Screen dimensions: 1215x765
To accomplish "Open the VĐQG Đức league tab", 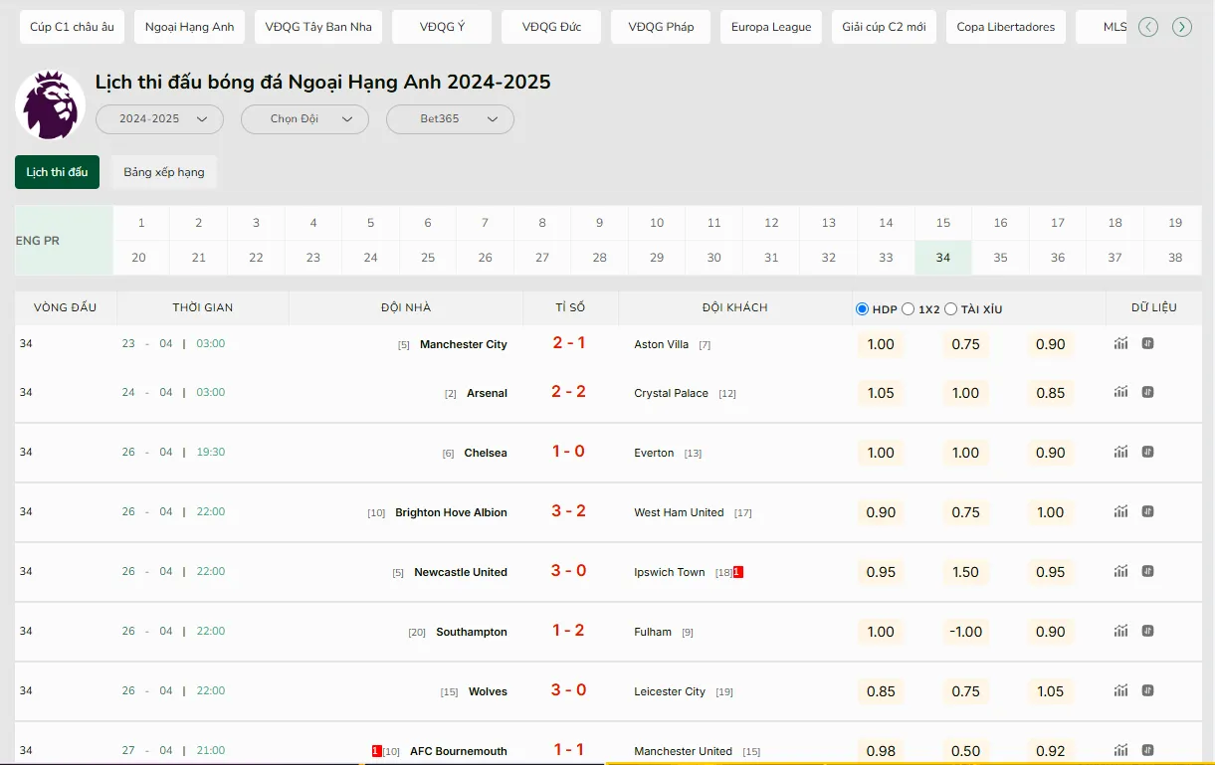I will 551,27.
